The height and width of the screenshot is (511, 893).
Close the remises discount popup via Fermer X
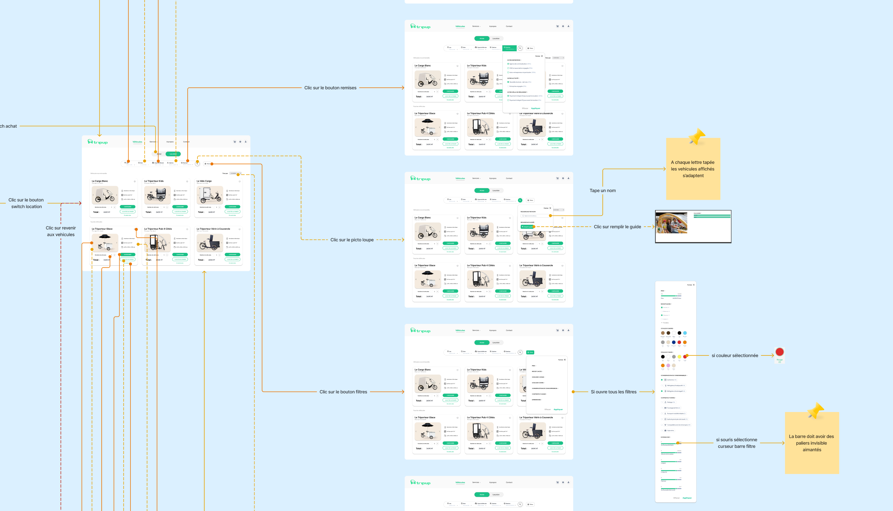click(x=542, y=56)
